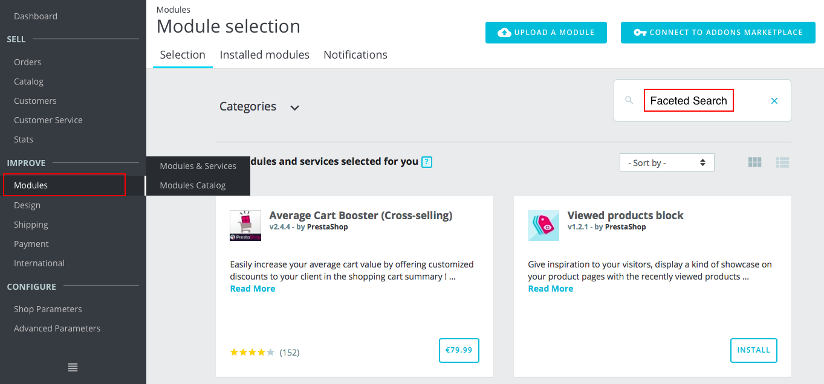Click Average Cart Booster module logo
This screenshot has width=824, height=384.
[x=245, y=226]
